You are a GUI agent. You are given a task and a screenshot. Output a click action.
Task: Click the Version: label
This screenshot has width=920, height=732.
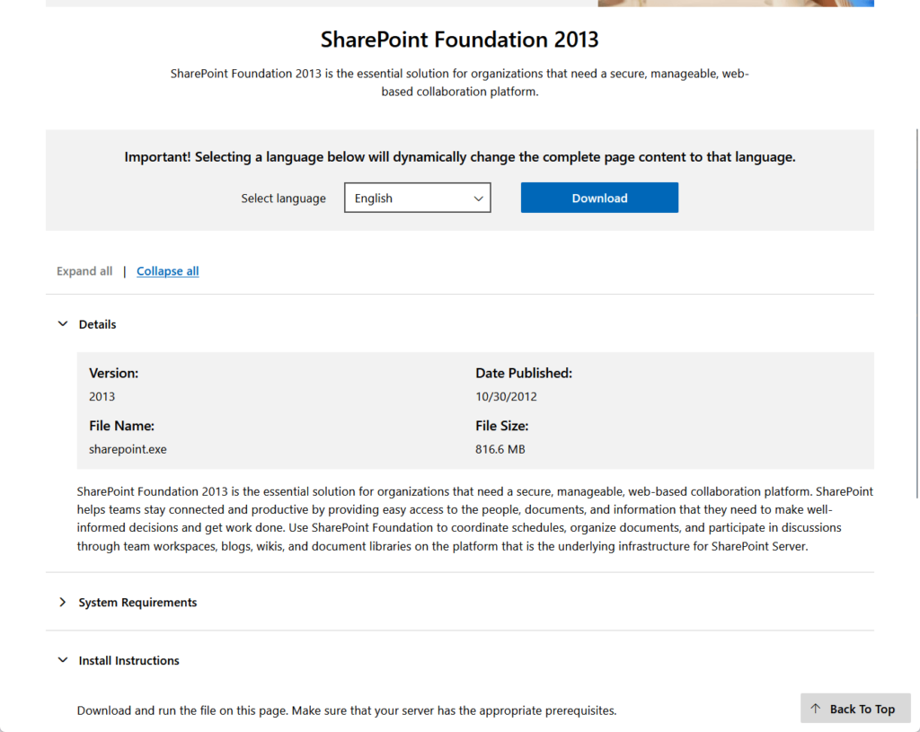(x=114, y=373)
